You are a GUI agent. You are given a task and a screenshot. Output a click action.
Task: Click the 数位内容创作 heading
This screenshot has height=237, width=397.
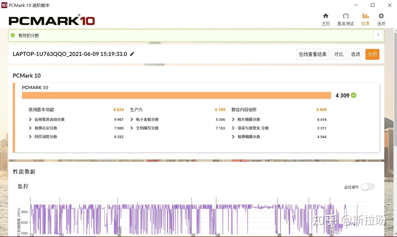[x=244, y=110]
